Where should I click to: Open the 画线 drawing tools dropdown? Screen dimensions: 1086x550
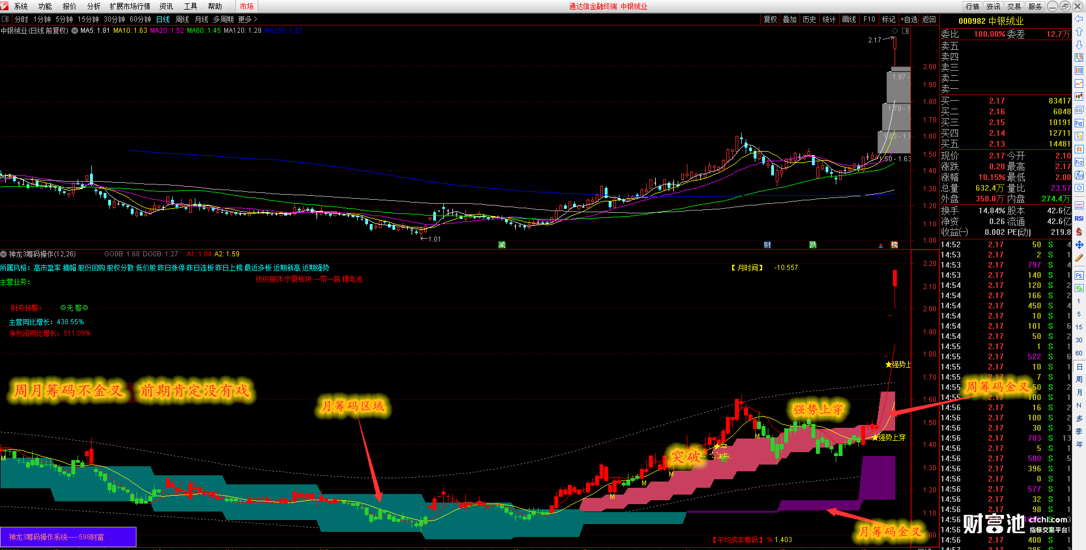click(849, 19)
